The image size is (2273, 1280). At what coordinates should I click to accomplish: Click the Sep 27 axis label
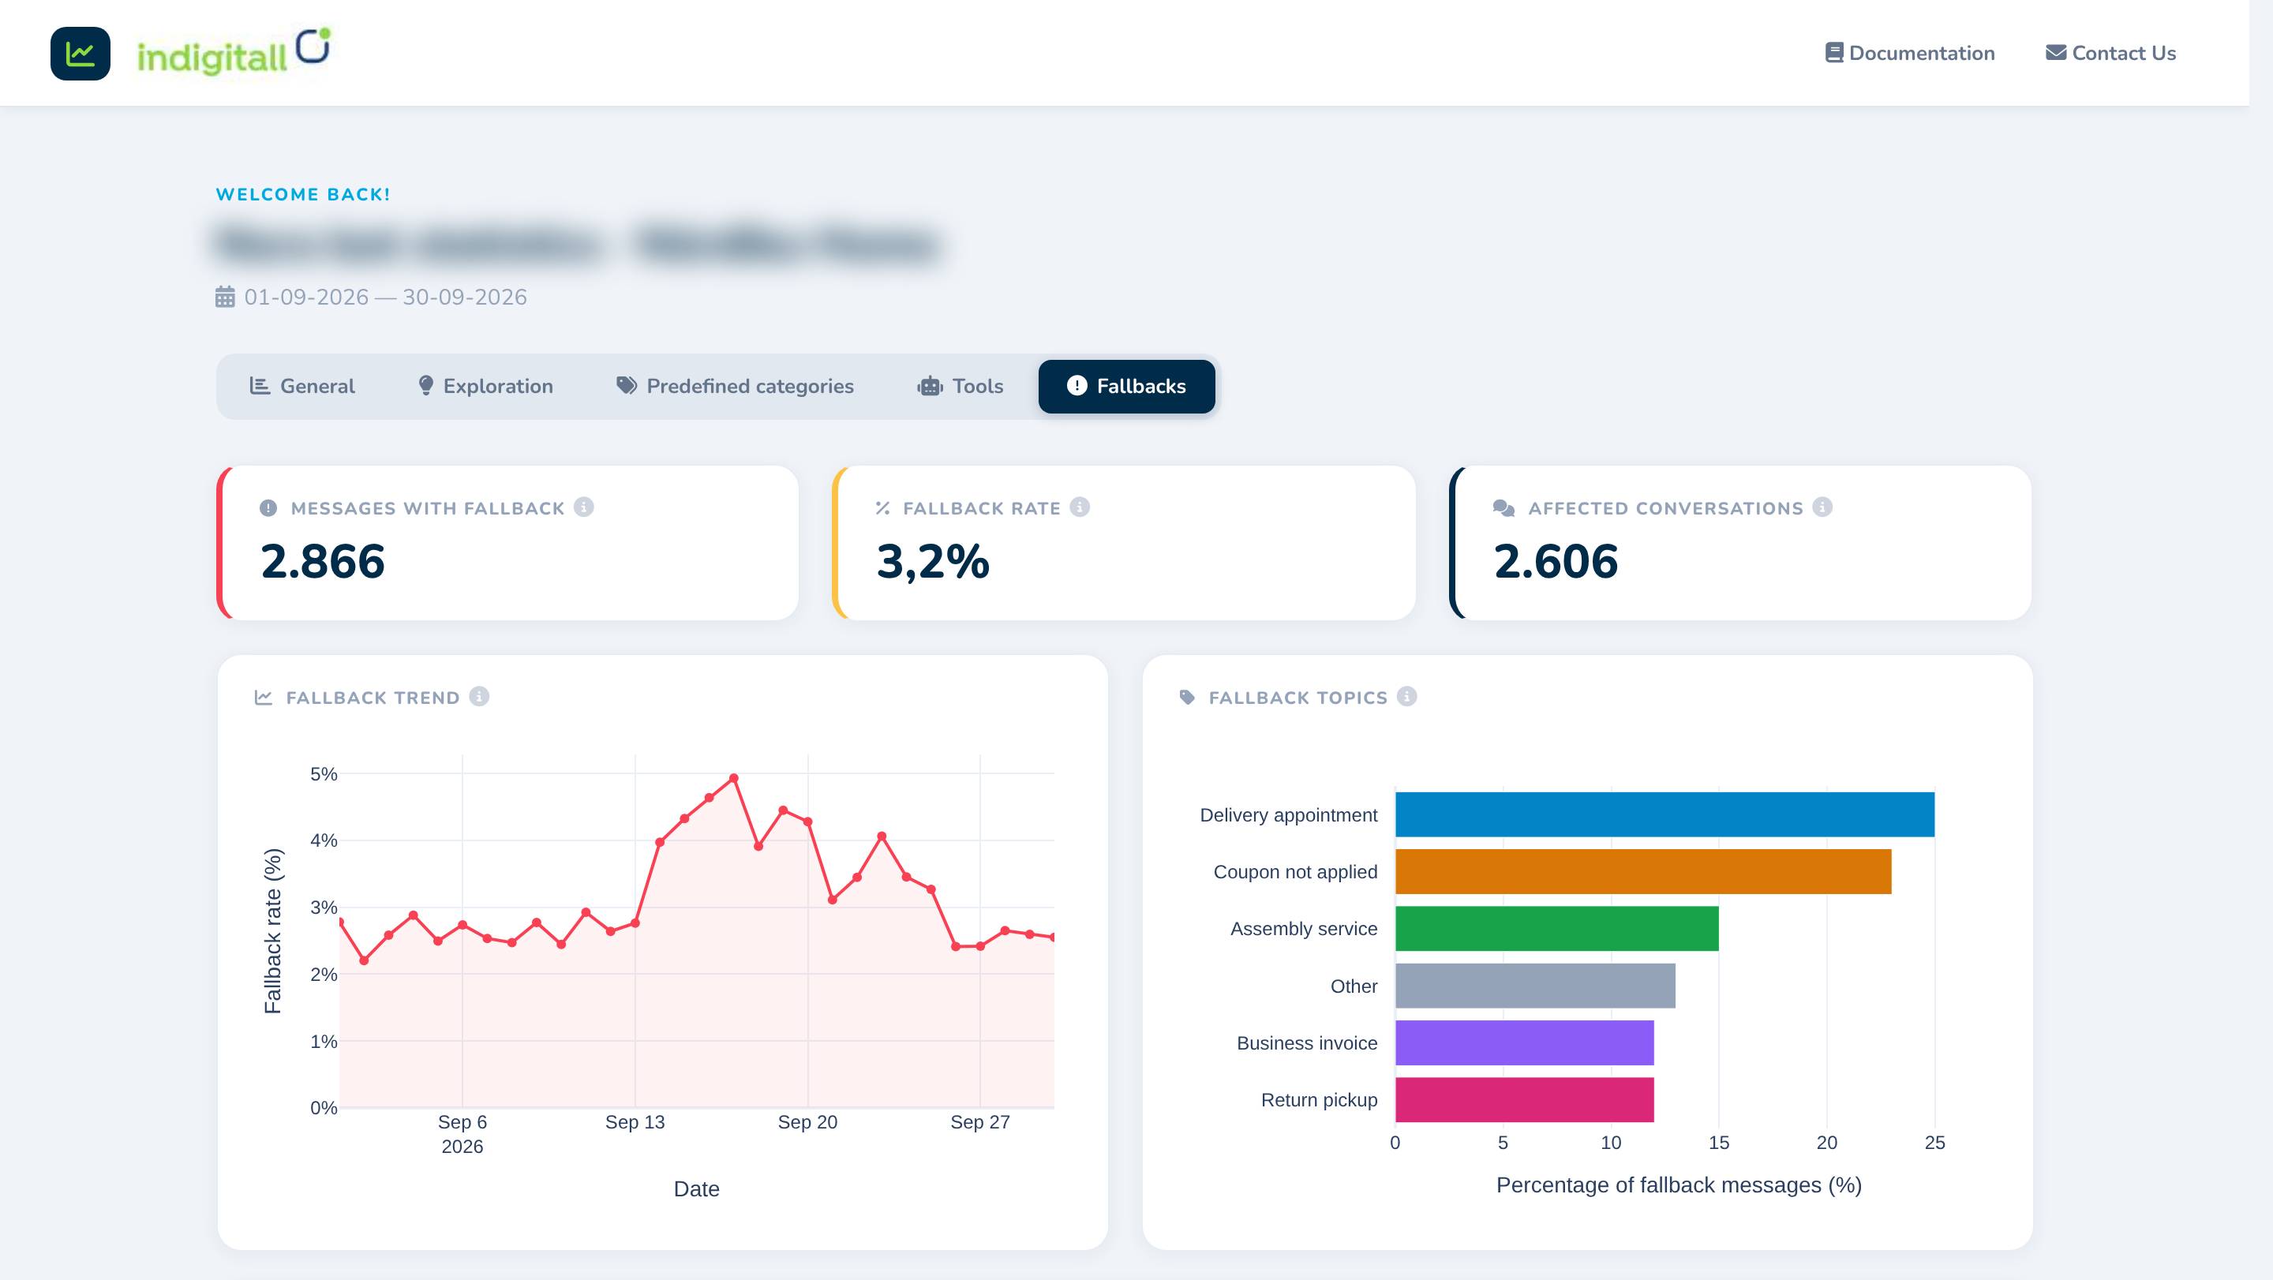tap(980, 1122)
